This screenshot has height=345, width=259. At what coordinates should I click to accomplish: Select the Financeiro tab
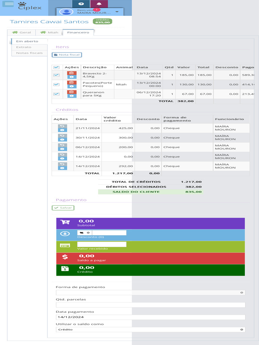click(78, 32)
